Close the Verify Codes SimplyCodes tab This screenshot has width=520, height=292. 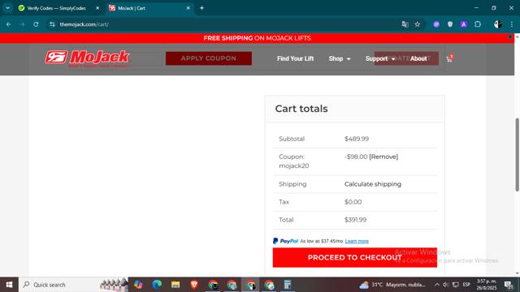[97, 8]
